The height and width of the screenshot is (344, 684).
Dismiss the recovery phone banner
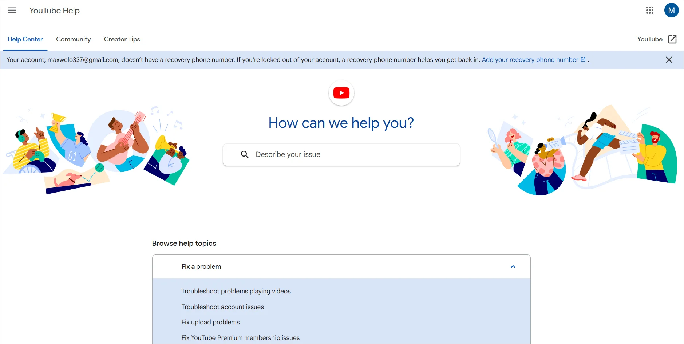coord(669,60)
